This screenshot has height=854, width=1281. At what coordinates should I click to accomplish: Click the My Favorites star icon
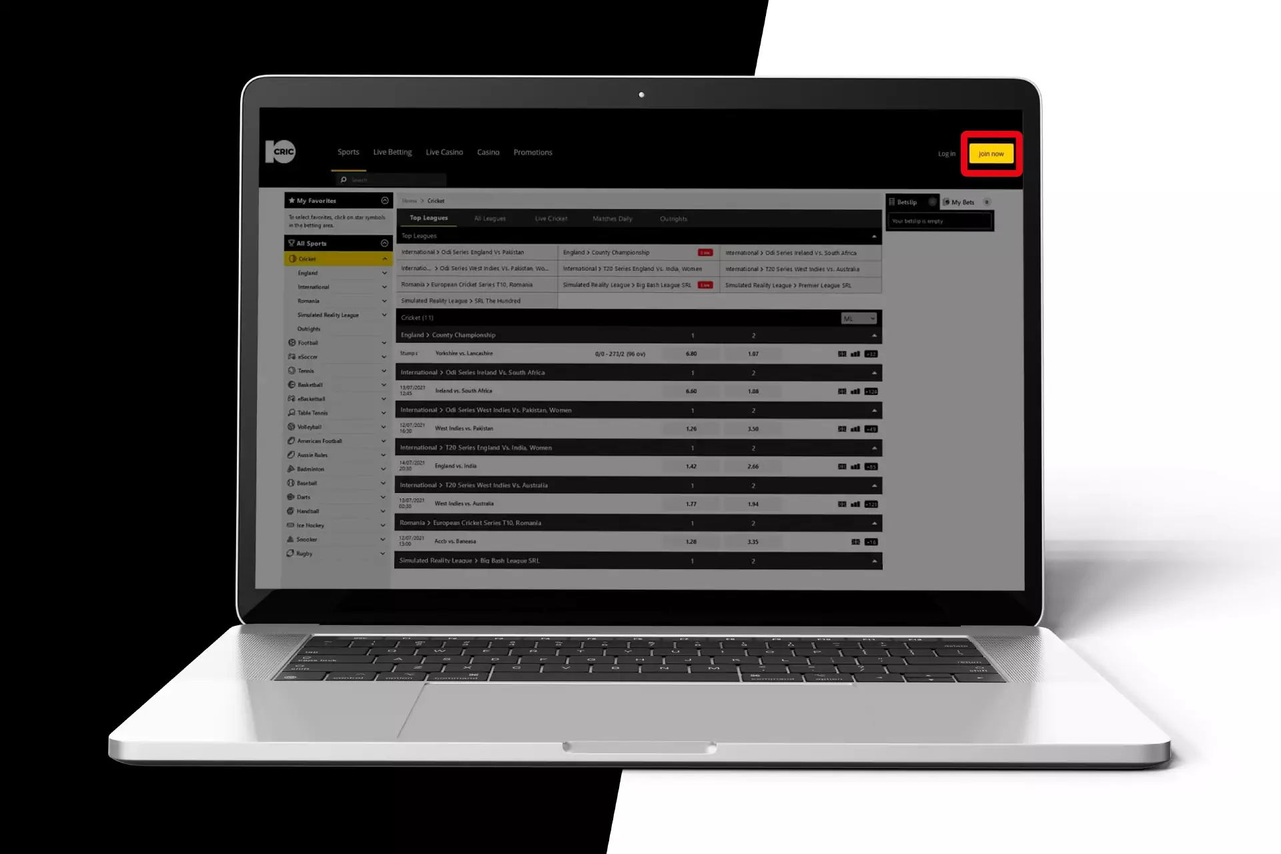coord(291,200)
